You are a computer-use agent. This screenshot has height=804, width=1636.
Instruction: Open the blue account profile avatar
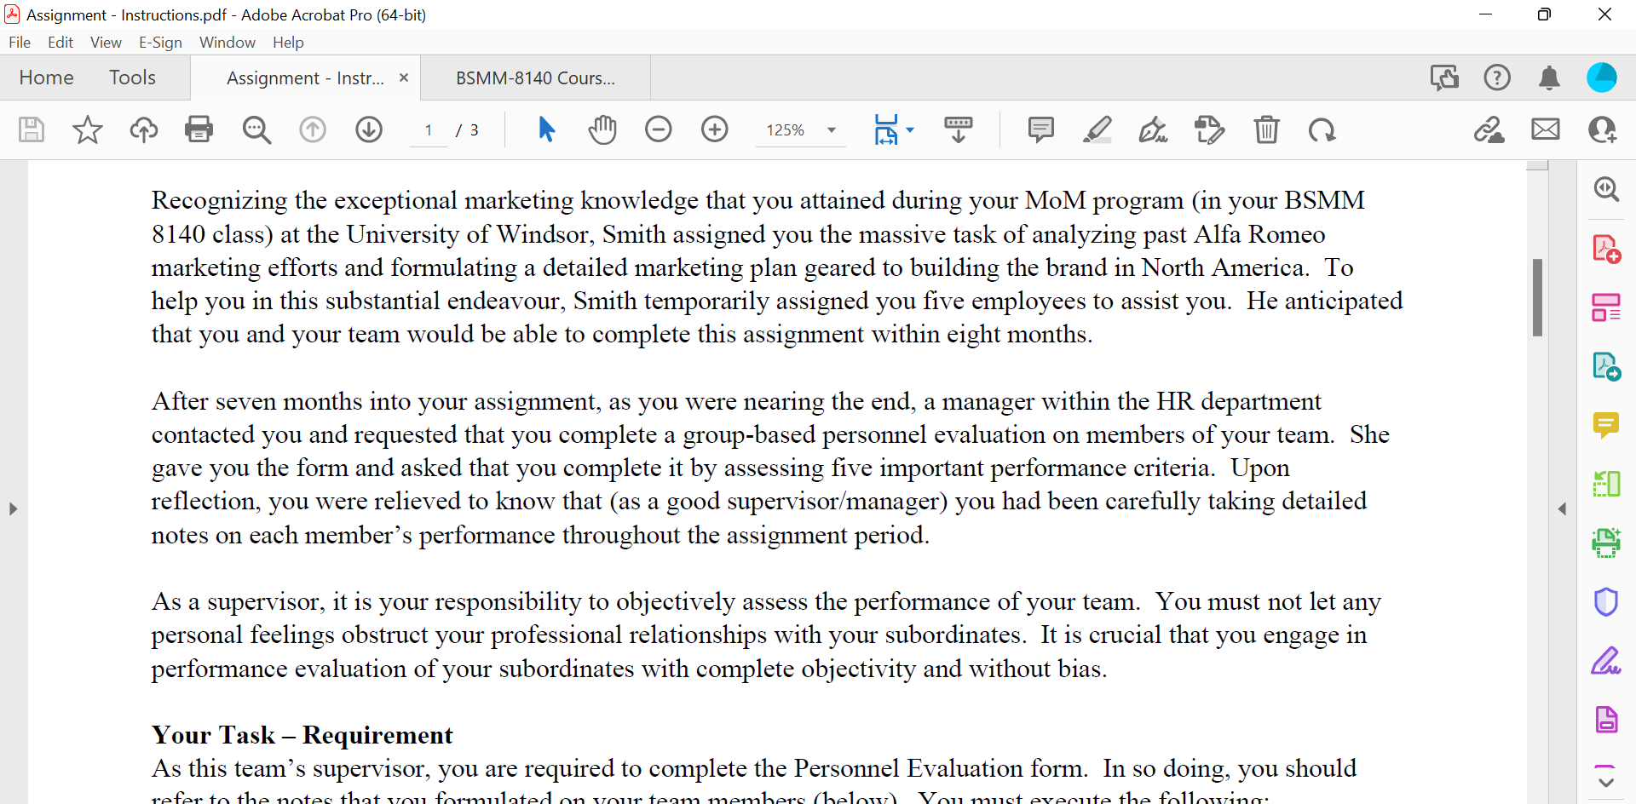pyautogui.click(x=1602, y=78)
